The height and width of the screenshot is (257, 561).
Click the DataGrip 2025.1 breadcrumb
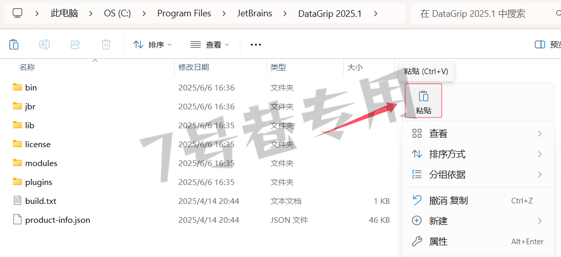click(330, 14)
